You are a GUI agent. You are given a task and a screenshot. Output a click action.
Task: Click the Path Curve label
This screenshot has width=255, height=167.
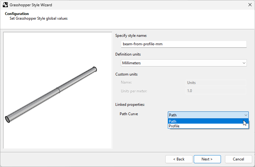pyautogui.click(x=129, y=114)
